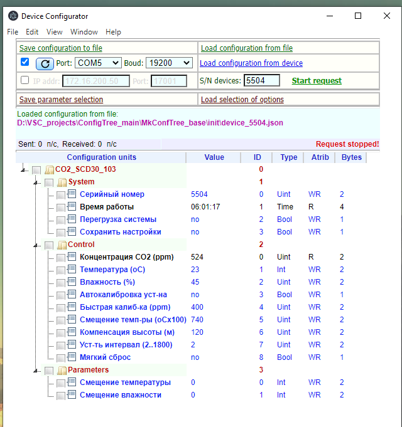Click the document icon beside Концентрация CO2 (ppm)
The image size is (402, 427).
72,257
